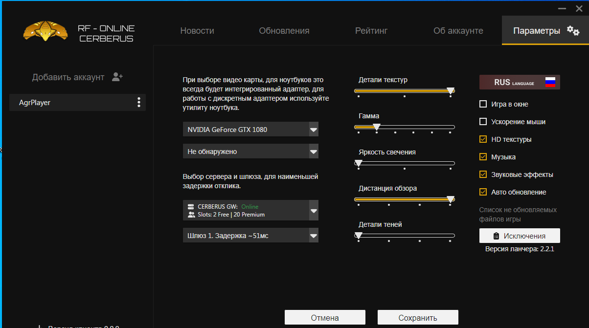Open the RUS language selector
Viewport: 589px width, 328px height.
[520, 82]
